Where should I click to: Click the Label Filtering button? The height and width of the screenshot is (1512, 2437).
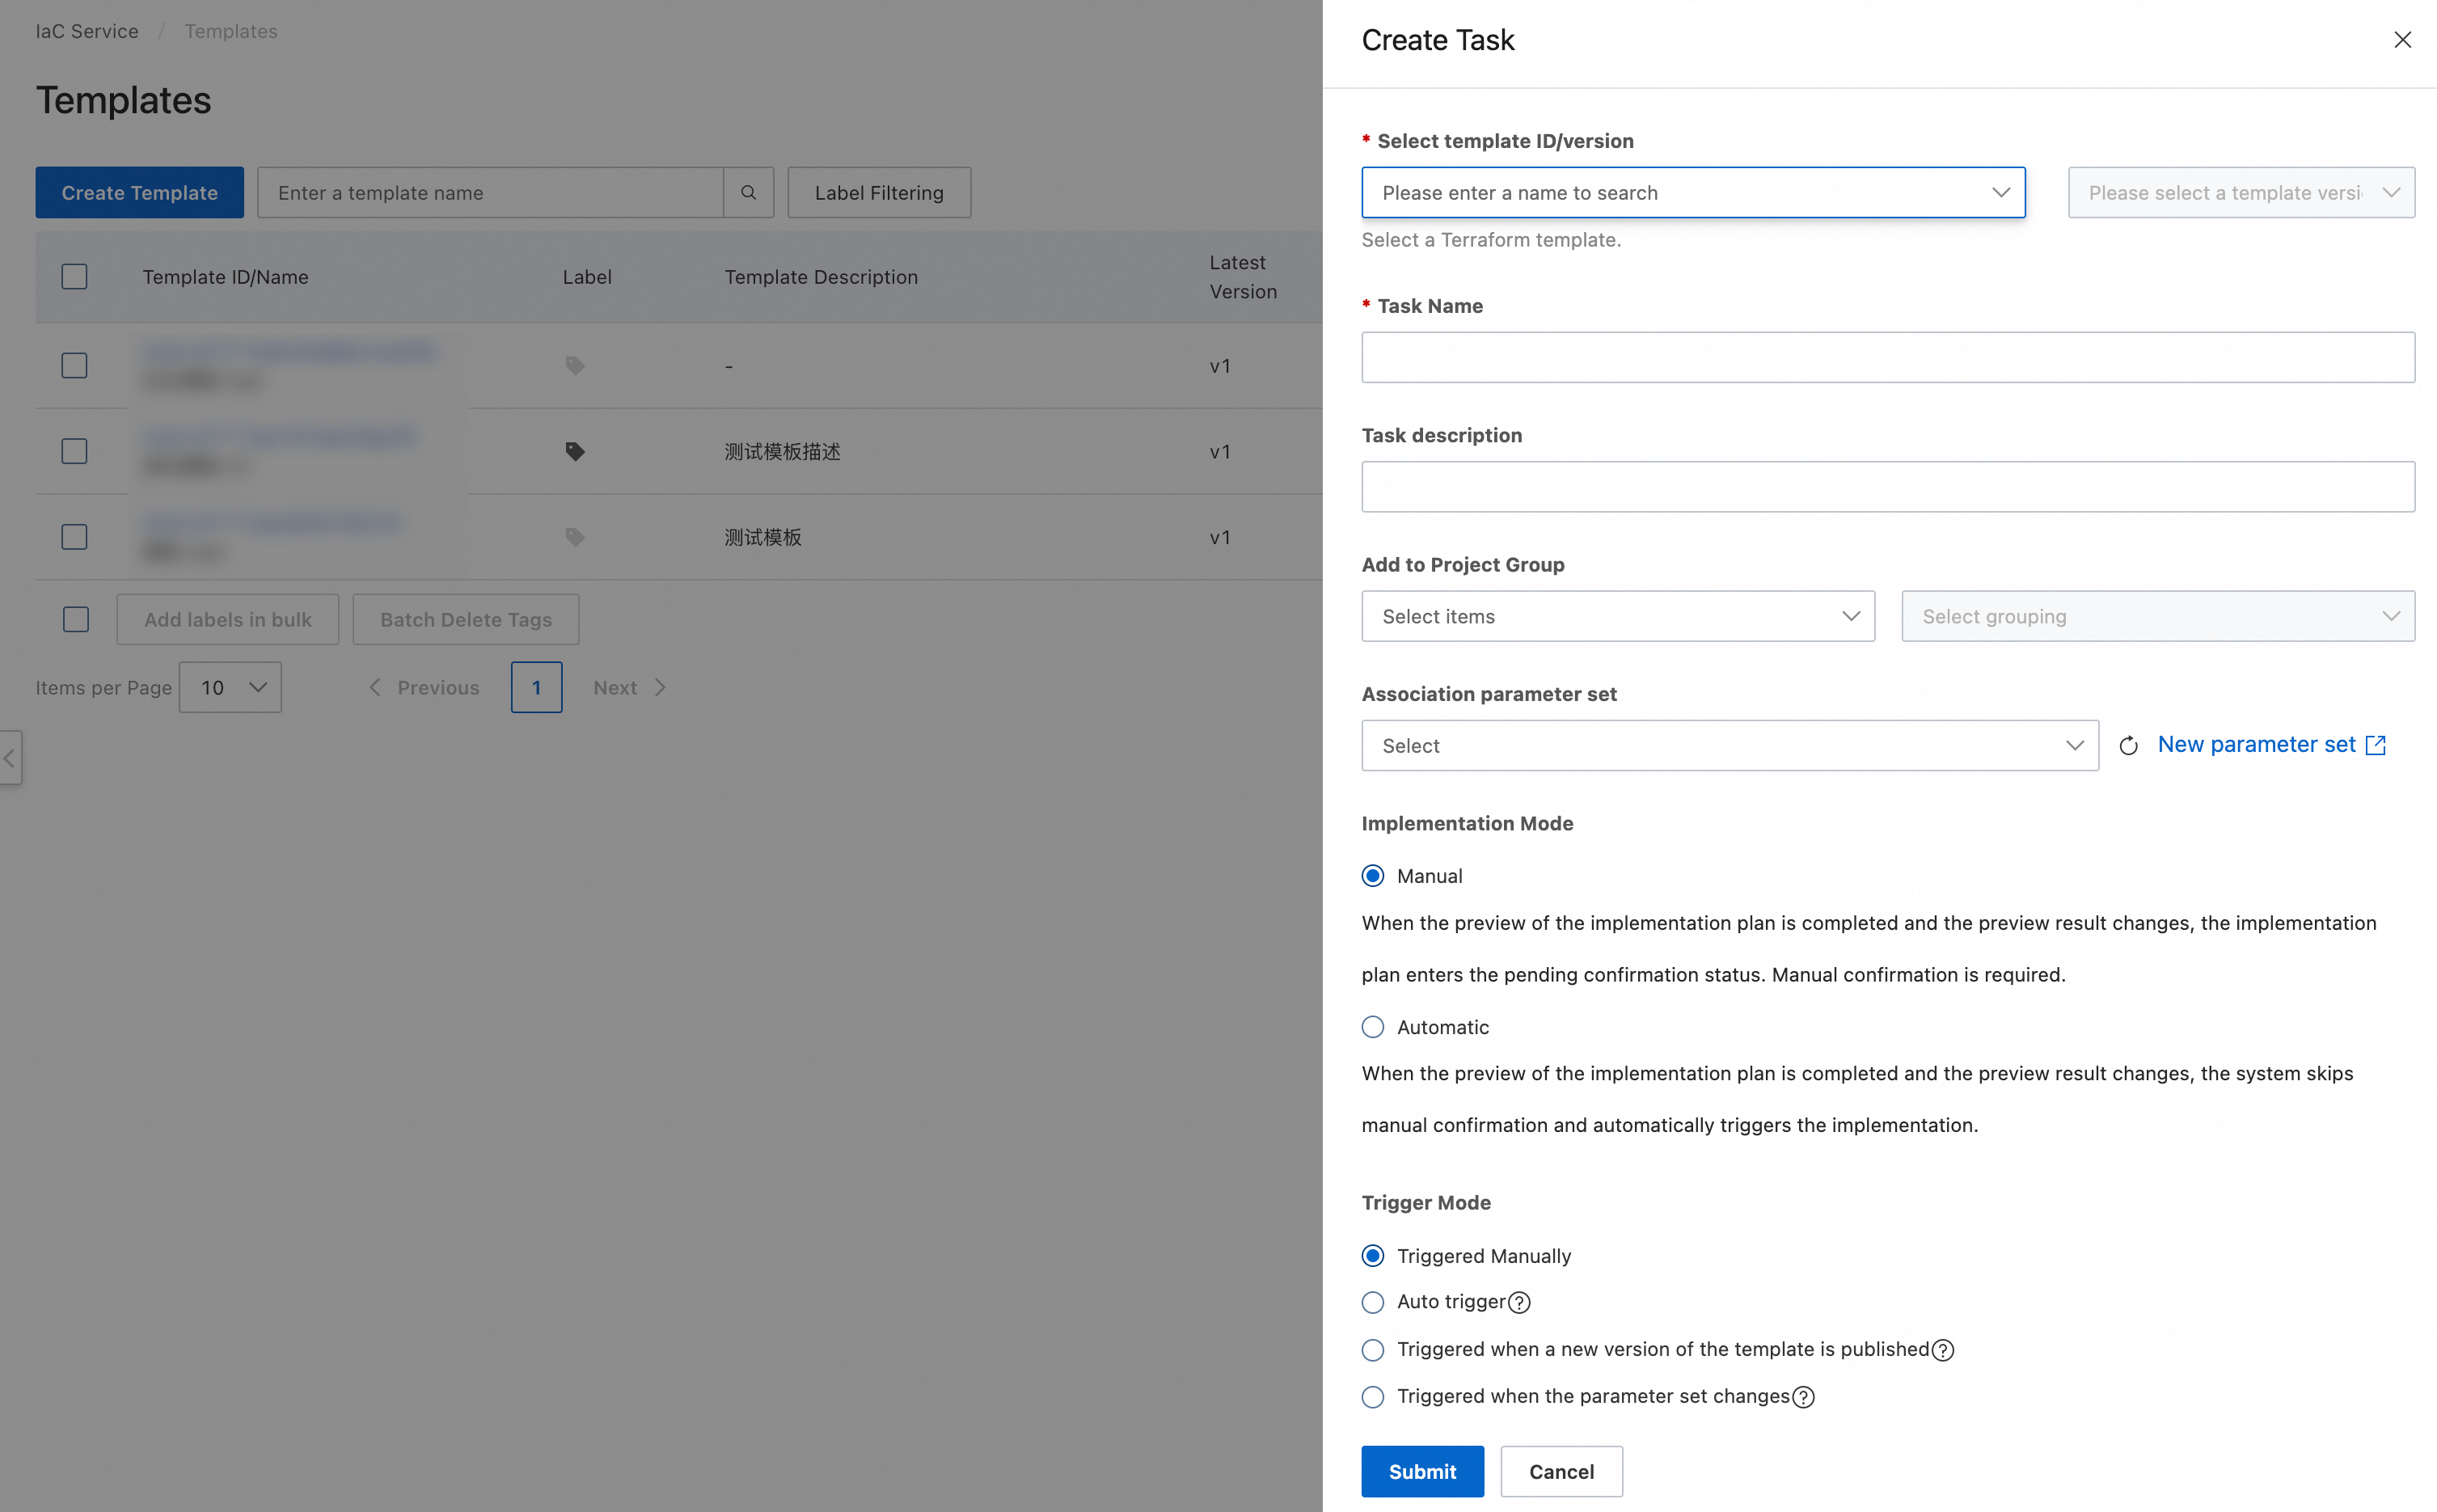click(x=879, y=192)
